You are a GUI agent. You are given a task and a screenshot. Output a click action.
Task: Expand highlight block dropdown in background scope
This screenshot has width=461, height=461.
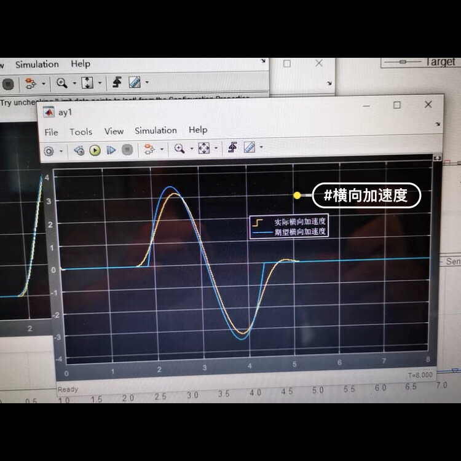(44, 84)
